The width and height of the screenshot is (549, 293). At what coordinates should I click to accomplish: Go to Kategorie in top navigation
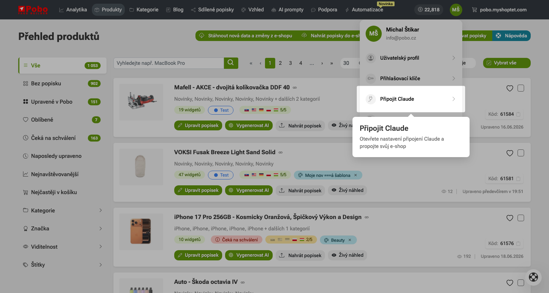pyautogui.click(x=144, y=10)
